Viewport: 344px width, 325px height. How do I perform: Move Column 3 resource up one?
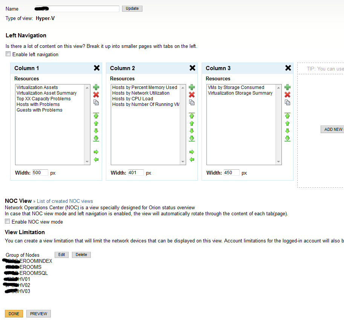[x=287, y=123]
